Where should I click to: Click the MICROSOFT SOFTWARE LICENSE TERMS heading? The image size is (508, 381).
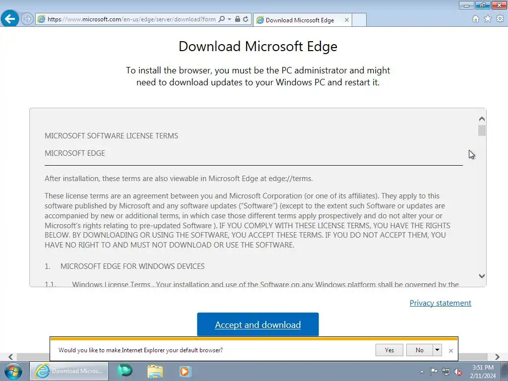pyautogui.click(x=112, y=136)
